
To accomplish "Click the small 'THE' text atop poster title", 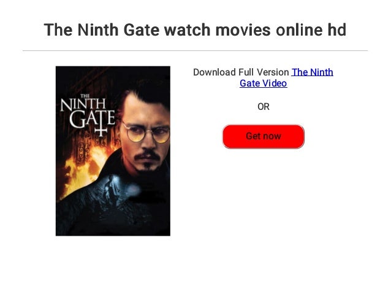I will click(x=85, y=96).
